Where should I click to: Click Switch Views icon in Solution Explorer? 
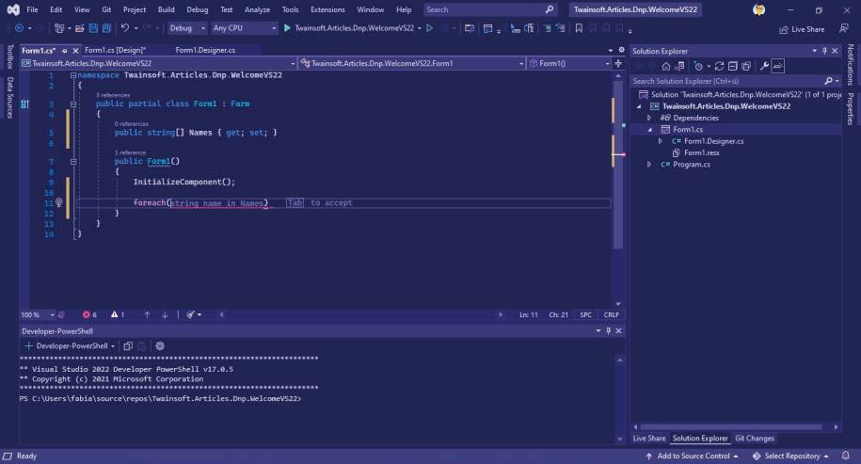[x=679, y=66]
